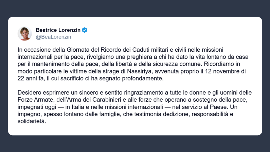Click the @BeaLorenzin handle
270x152 pixels.
coord(53,37)
